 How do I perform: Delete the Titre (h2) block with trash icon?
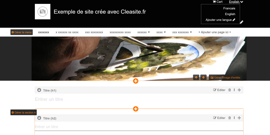[230, 118]
